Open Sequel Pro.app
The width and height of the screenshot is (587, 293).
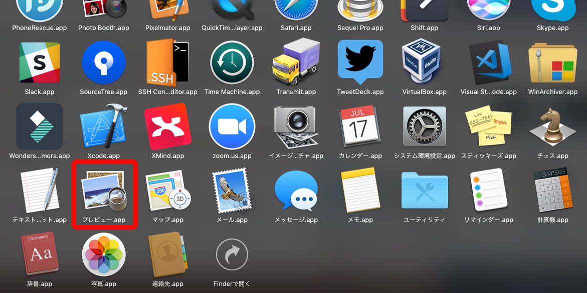coord(360,10)
